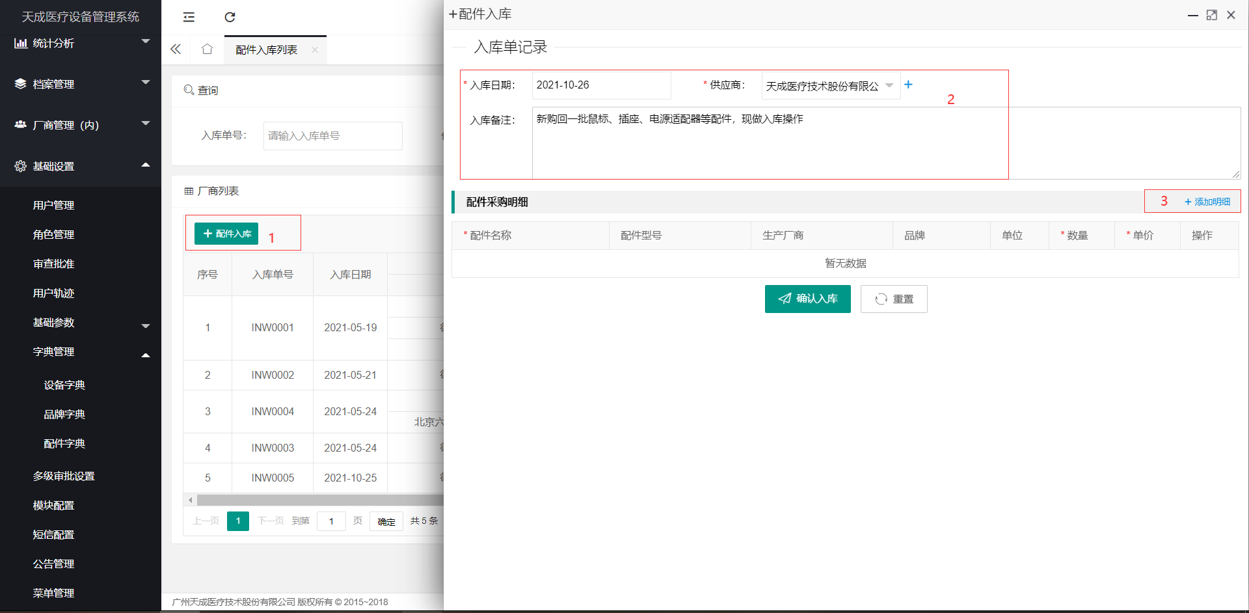Viewport: 1249px width, 613px height.
Task: Collapse 基础设置 sidebar menu
Action: pyautogui.click(x=81, y=166)
